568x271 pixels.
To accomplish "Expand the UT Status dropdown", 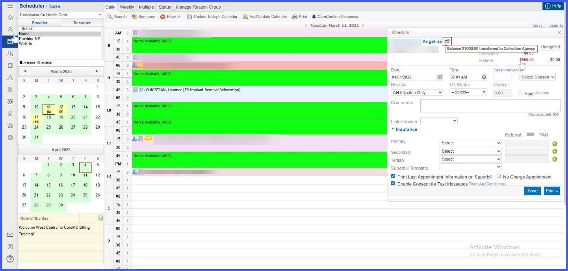I will pos(468,92).
